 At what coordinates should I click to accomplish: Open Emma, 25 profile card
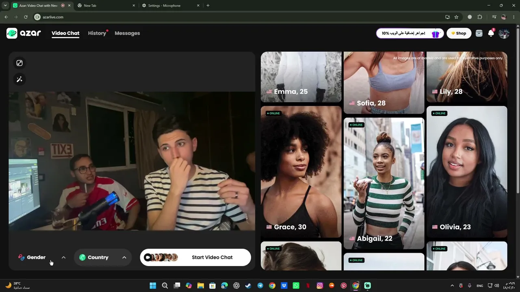coord(301,77)
